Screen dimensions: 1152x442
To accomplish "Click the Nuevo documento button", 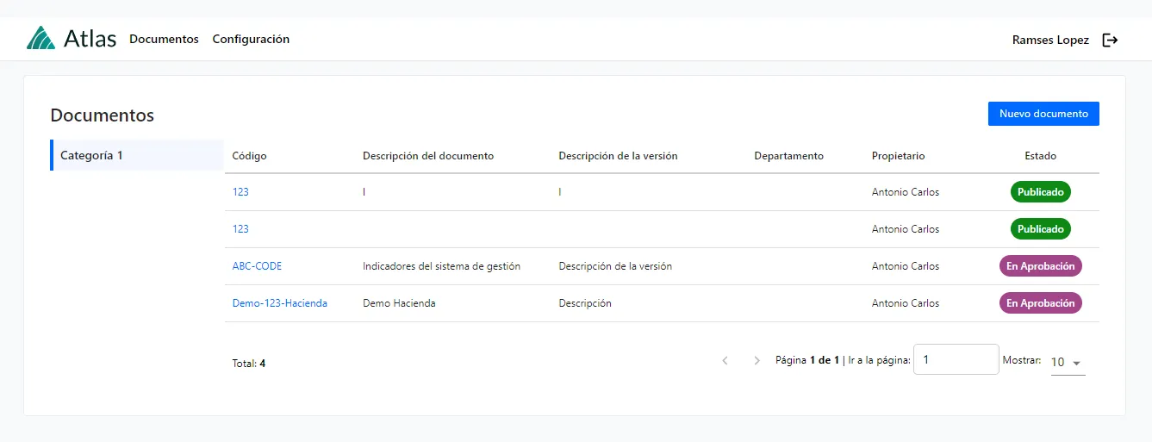I will coord(1043,114).
